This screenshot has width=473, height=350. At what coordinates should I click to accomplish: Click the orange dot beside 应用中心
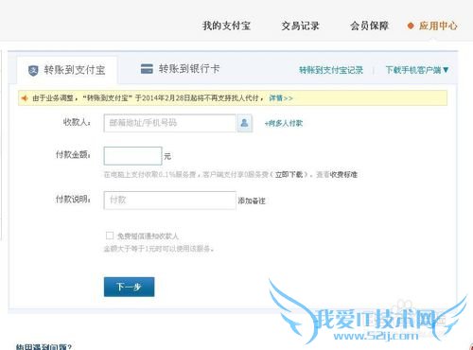(x=411, y=26)
